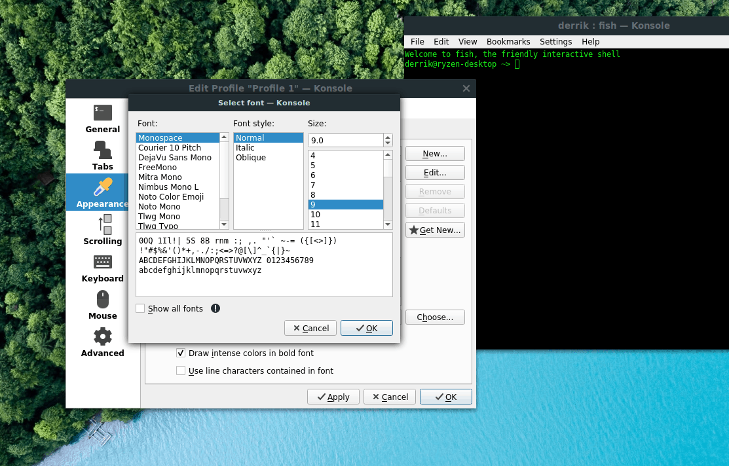This screenshot has height=466, width=729.
Task: Select size 4 in size list
Action: point(346,155)
